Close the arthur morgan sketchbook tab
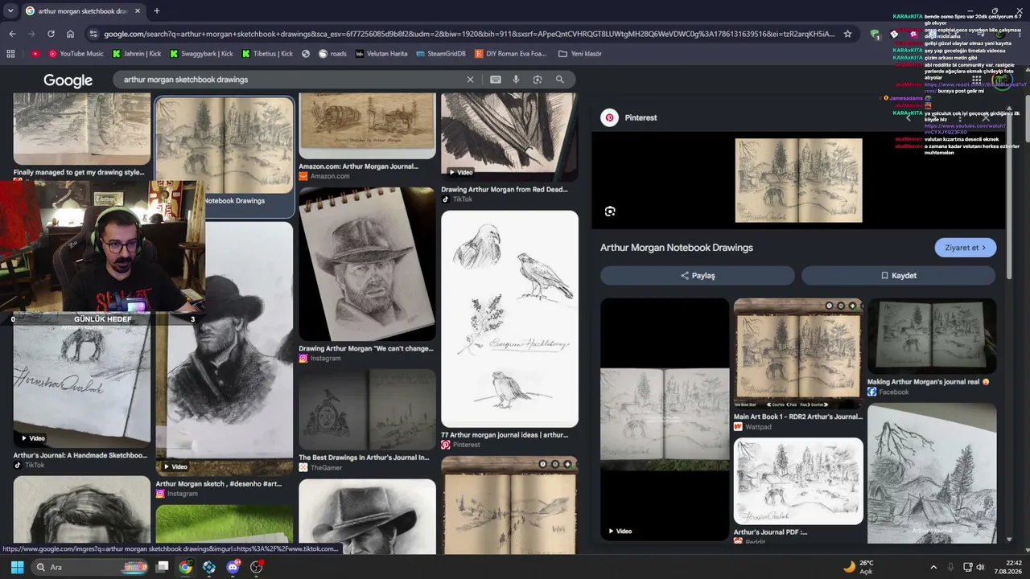 pyautogui.click(x=138, y=11)
